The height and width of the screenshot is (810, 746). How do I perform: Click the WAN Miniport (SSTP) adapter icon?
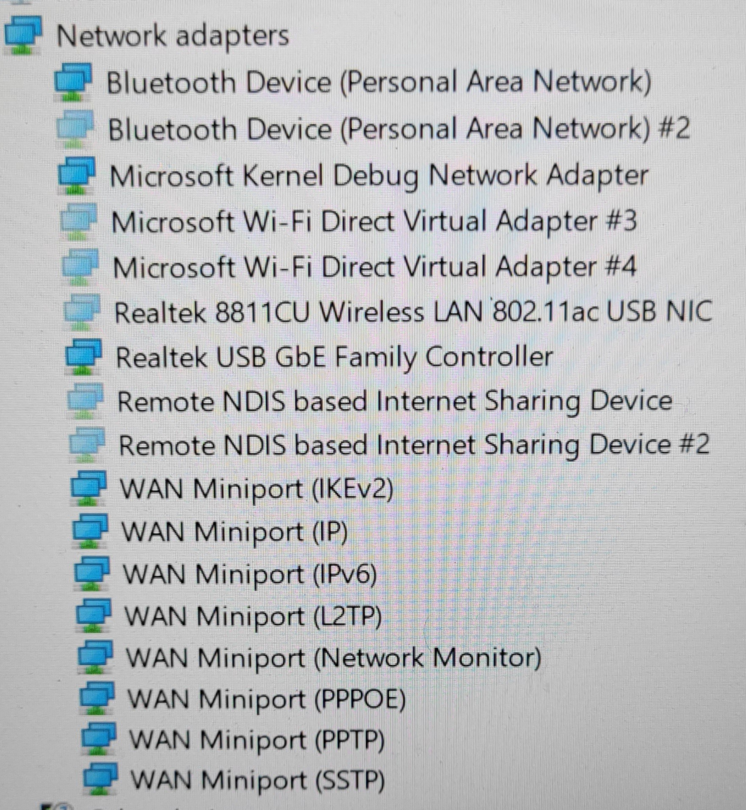click(x=100, y=779)
